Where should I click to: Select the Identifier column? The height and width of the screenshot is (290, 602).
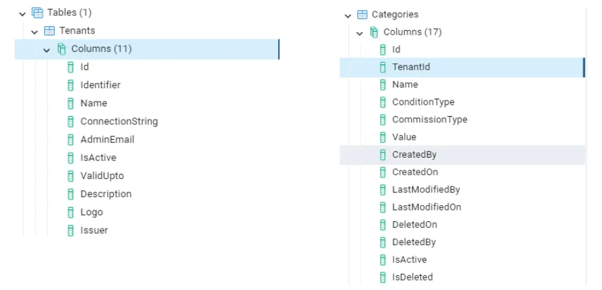coord(100,85)
